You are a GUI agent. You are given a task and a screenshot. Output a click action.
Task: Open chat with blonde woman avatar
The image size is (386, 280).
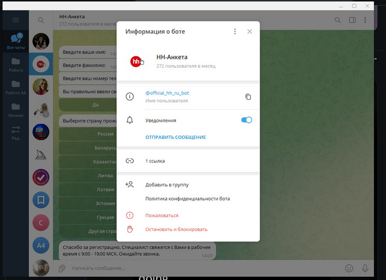[x=41, y=87]
